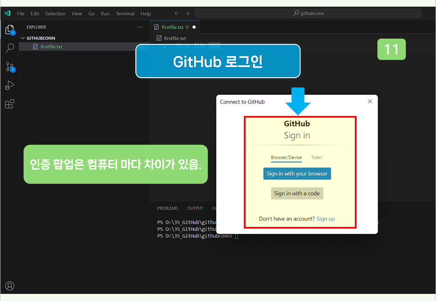This screenshot has height=301, width=436.
Task: Click the unsaved dot on firstfile.txt tab
Action: coord(194,27)
